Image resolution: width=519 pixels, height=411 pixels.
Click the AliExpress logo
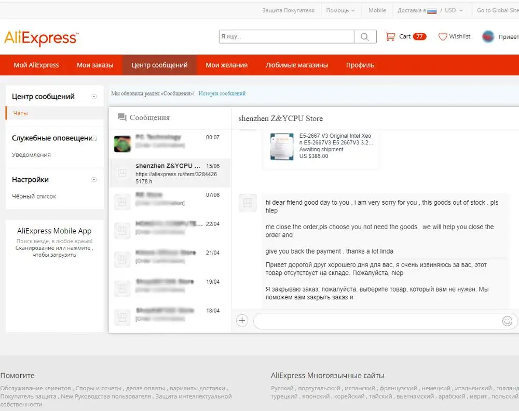(x=42, y=38)
